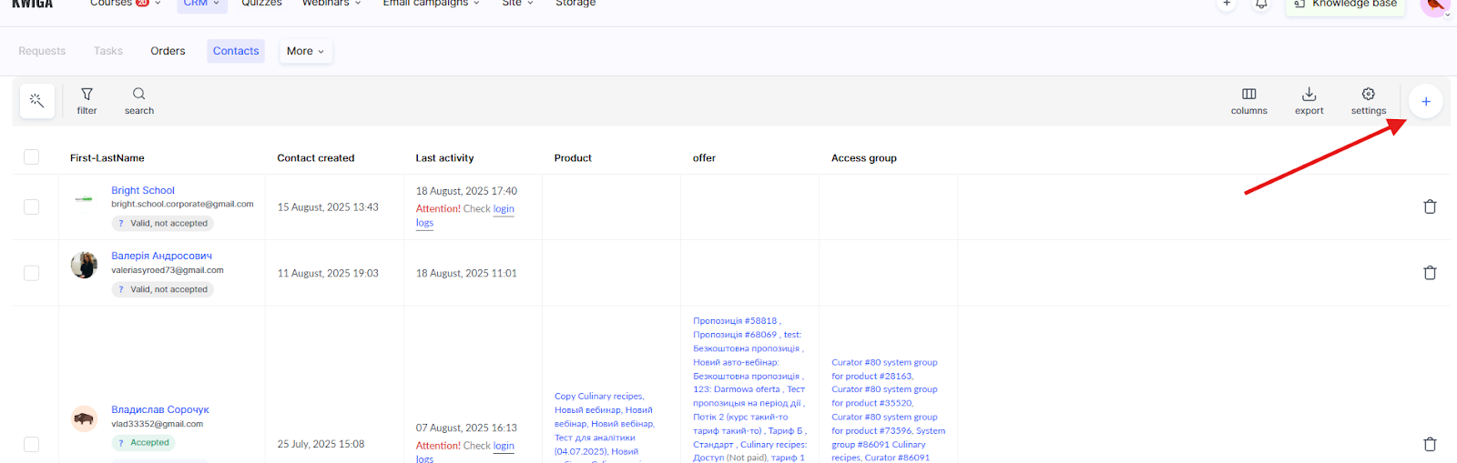Open the columns configuration
Viewport: 1457px width, 463px height.
1248,101
